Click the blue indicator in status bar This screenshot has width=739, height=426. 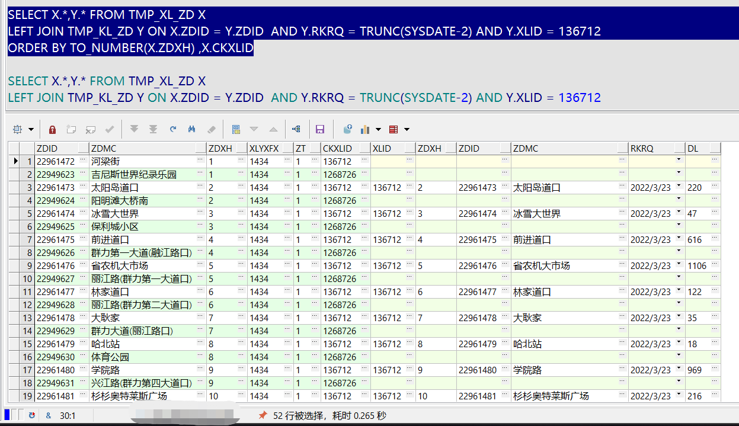[7, 415]
